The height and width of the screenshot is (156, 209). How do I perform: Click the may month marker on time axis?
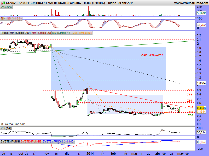click(180, 154)
